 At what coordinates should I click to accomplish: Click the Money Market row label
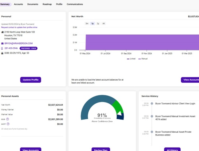point(8,110)
